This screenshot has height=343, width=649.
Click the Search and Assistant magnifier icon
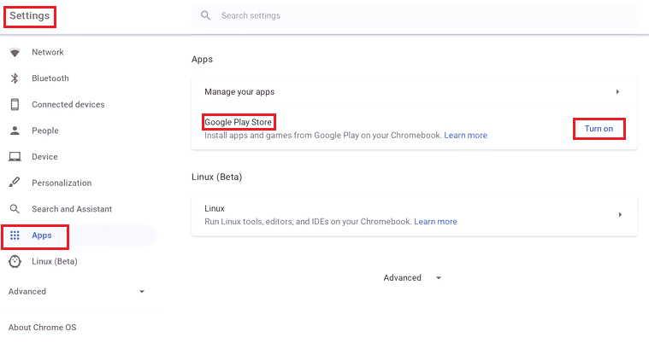click(x=15, y=209)
